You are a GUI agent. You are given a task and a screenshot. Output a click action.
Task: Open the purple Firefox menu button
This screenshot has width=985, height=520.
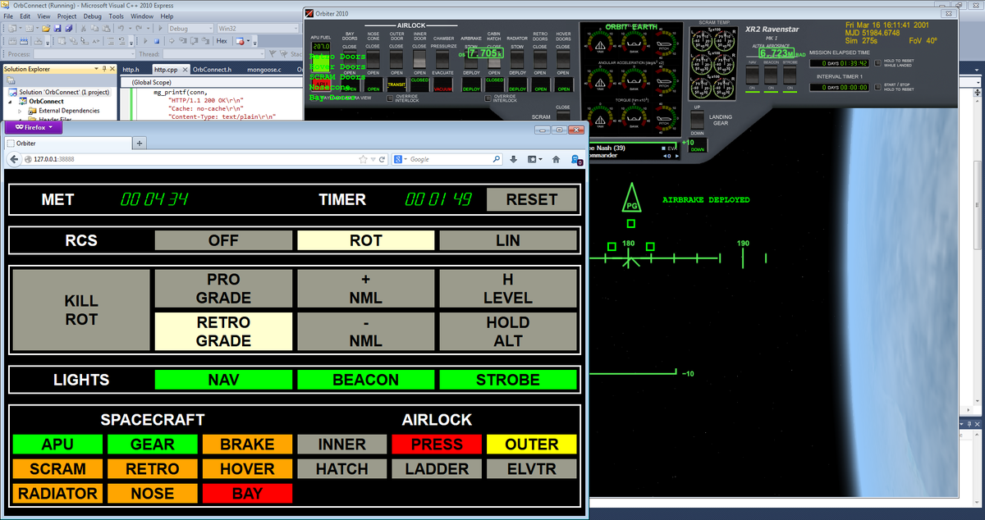click(x=33, y=127)
